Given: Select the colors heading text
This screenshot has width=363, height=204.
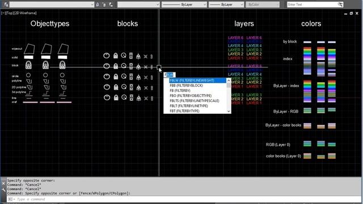Looking at the screenshot, I should coord(311,24).
